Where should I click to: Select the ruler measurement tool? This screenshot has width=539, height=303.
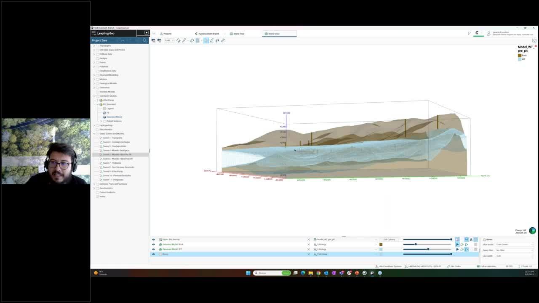223,40
